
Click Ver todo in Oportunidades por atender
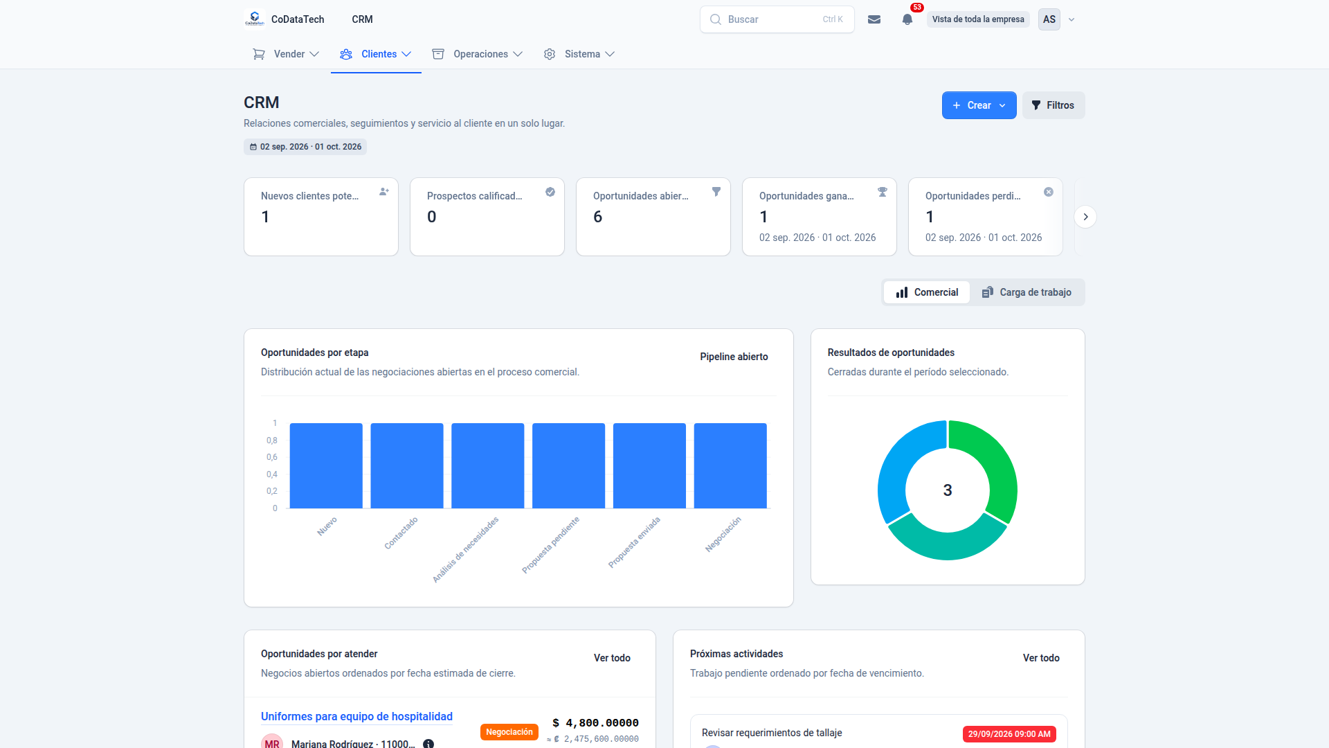coord(612,658)
